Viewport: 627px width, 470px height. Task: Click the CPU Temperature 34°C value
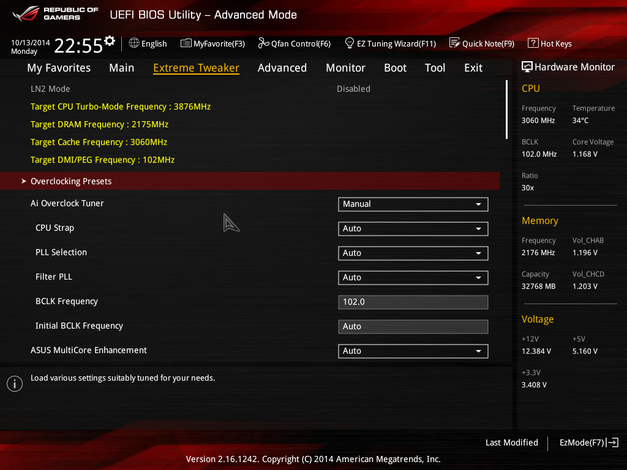click(x=580, y=121)
